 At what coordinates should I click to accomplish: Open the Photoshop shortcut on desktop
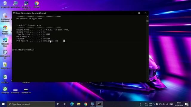26,5
